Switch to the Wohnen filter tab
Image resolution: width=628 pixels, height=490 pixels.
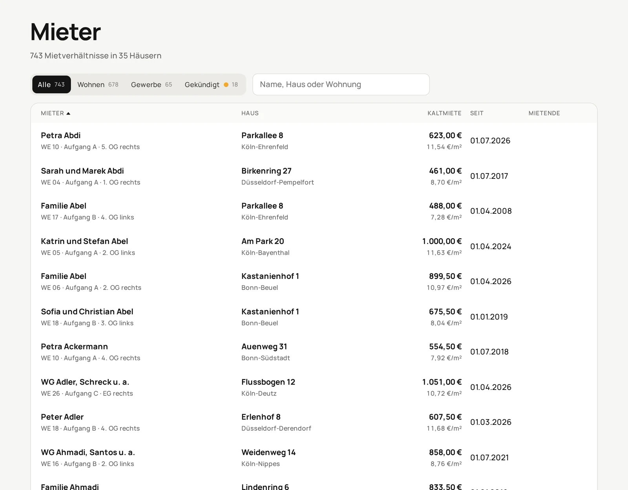[98, 84]
